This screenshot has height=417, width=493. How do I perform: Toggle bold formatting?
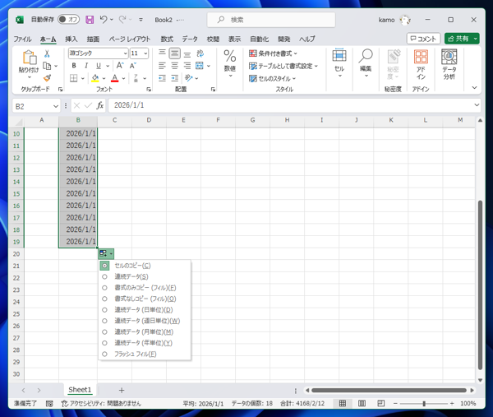(74, 66)
